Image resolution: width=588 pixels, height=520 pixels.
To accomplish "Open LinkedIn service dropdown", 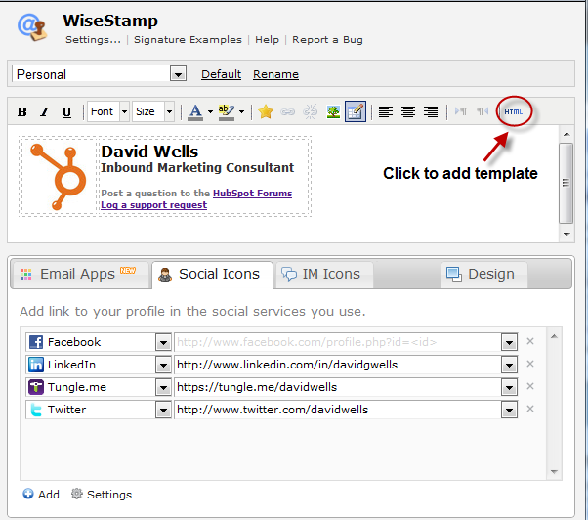I will [163, 365].
